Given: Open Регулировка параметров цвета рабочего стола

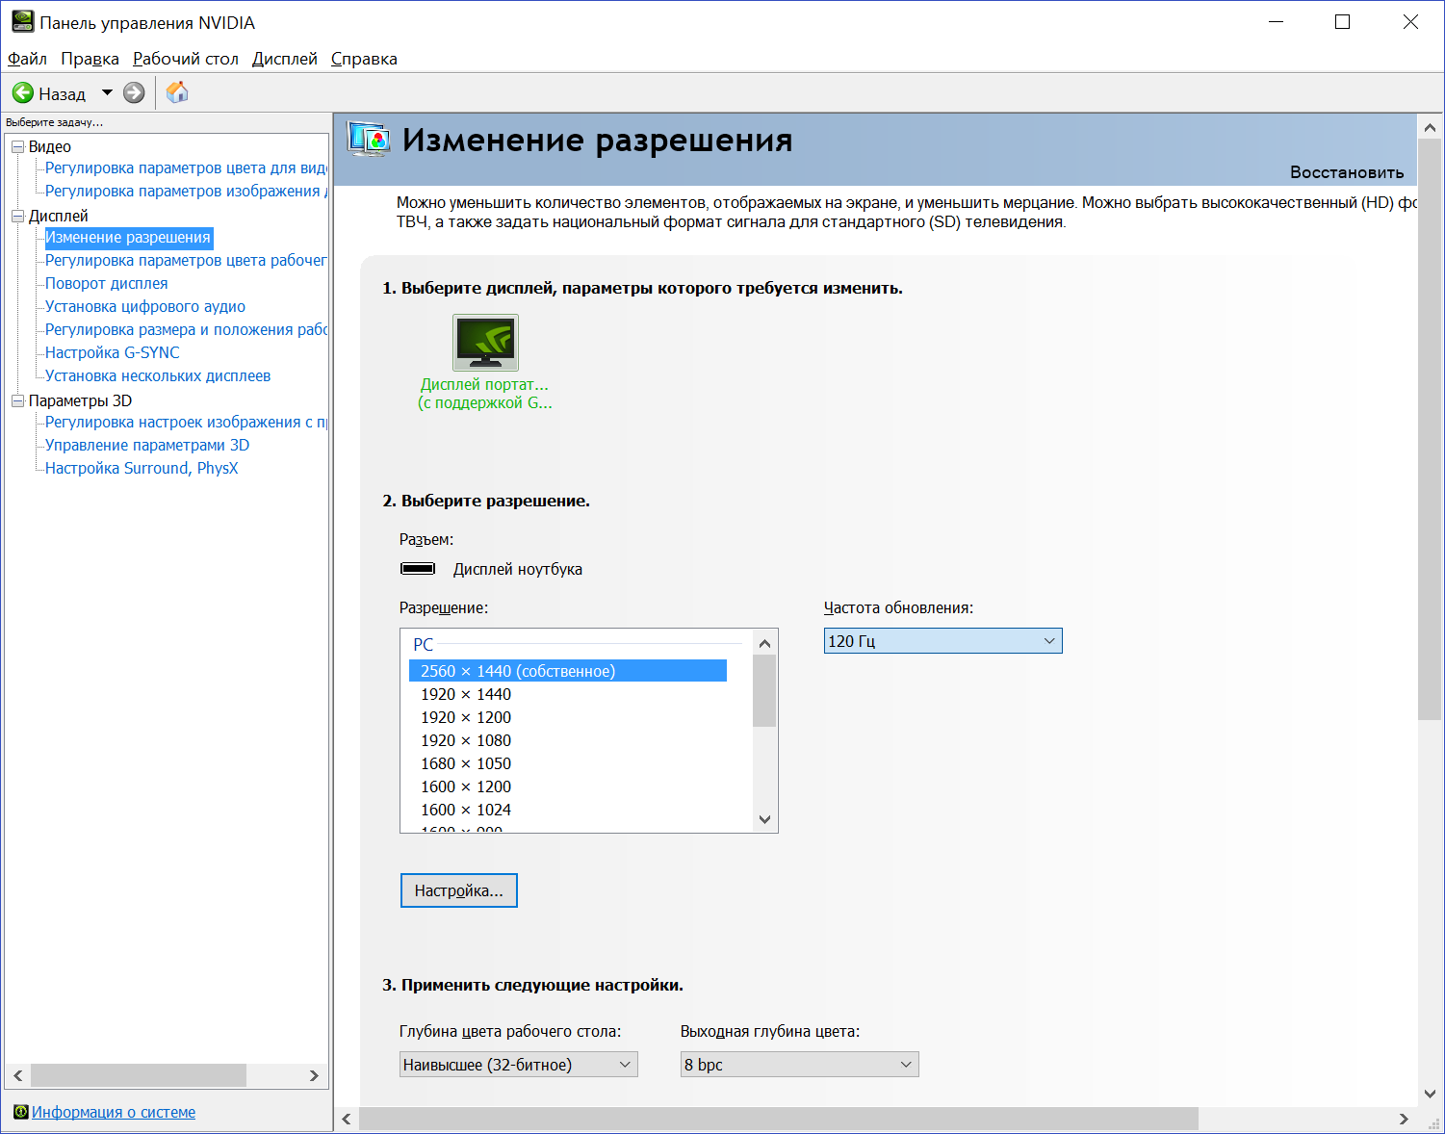Looking at the screenshot, I should 186,260.
